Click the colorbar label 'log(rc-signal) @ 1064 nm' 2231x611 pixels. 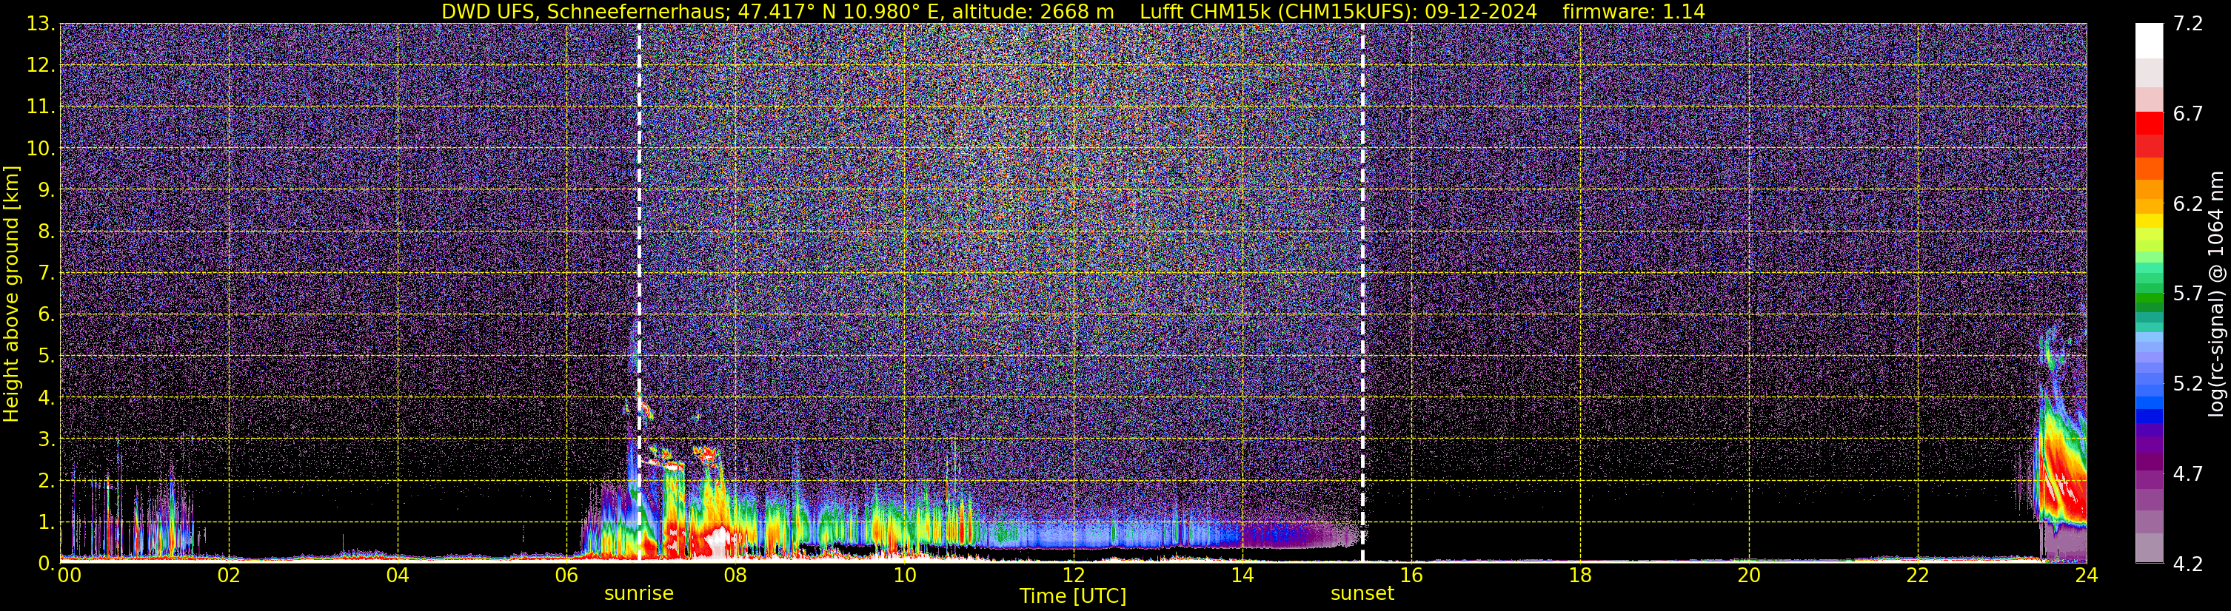[2216, 294]
